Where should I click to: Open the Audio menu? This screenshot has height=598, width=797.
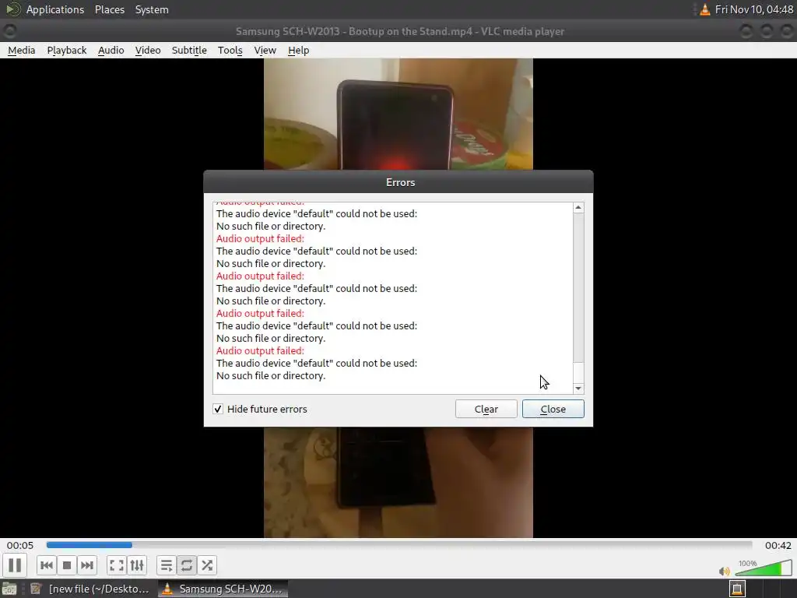(x=111, y=51)
